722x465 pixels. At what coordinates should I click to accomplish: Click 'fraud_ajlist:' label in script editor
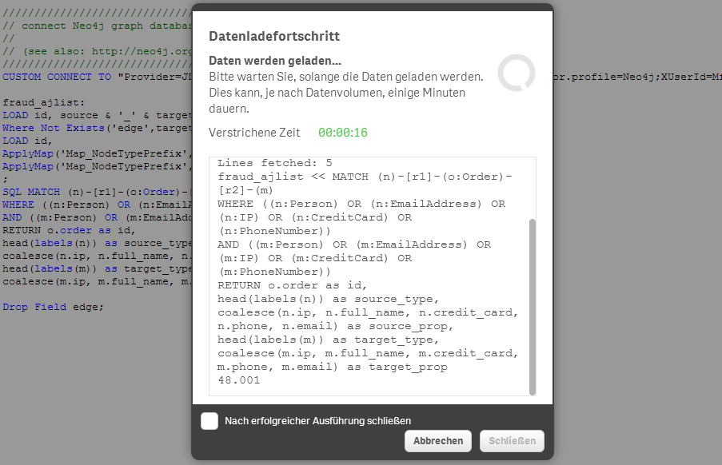click(x=43, y=102)
